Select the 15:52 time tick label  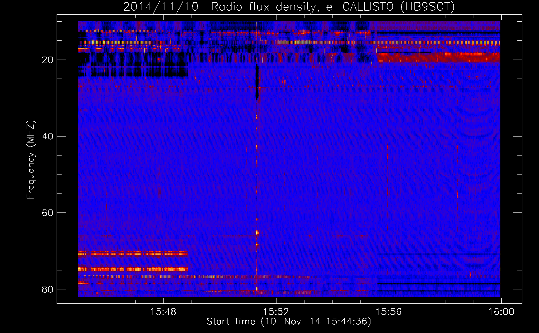coord(276,312)
